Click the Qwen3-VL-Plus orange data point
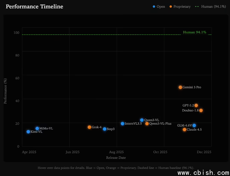The image size is (230, 176). coord(147,124)
